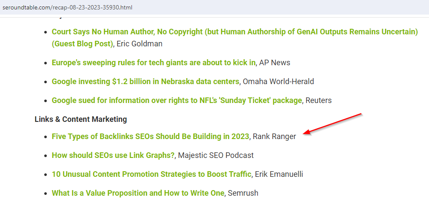Open What Is a Value Proposition link

(x=138, y=193)
